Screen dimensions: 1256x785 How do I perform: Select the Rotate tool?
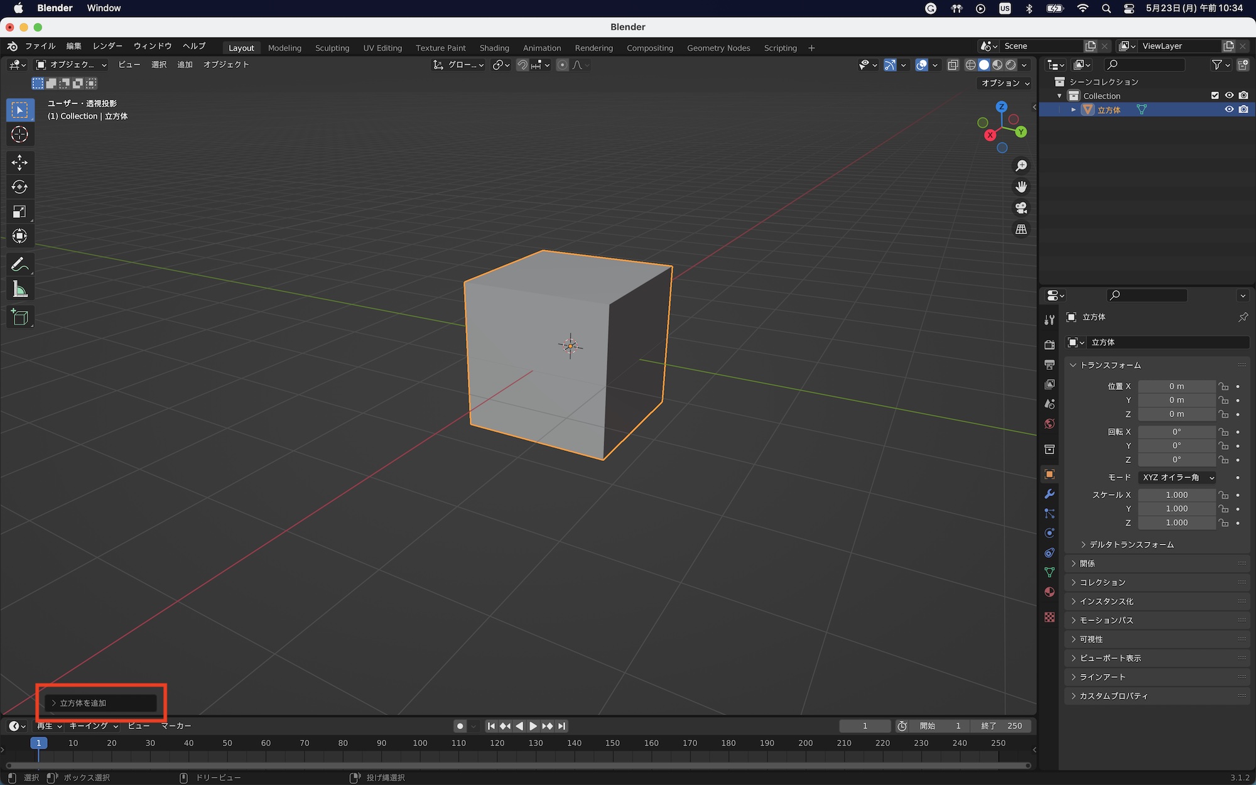point(19,187)
